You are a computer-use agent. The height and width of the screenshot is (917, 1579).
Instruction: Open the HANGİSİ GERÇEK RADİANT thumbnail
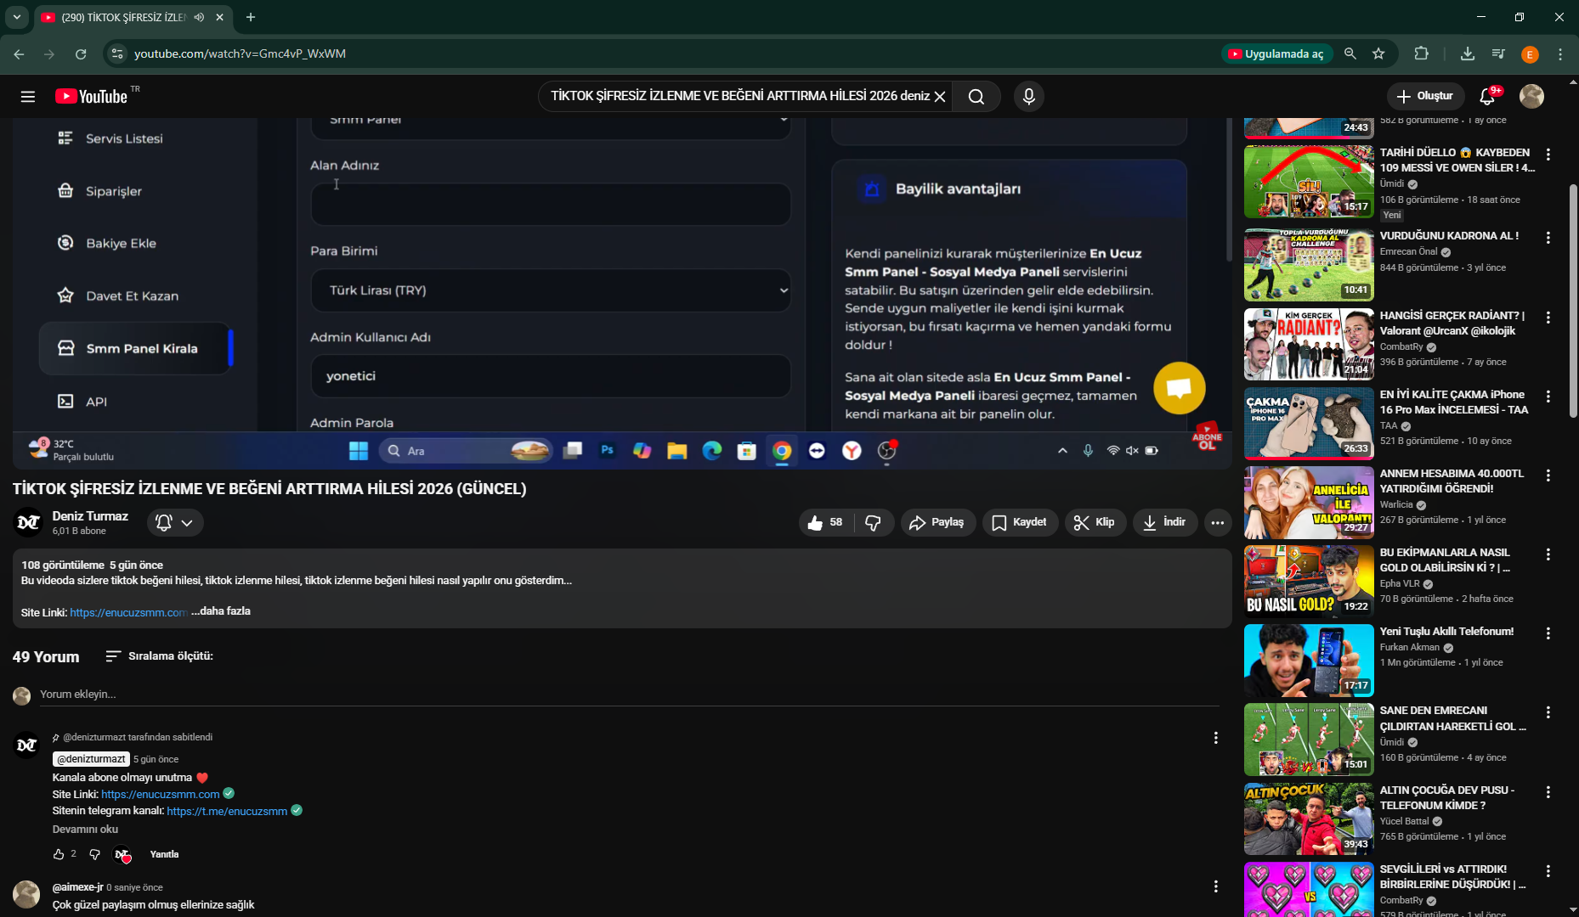click(1309, 344)
